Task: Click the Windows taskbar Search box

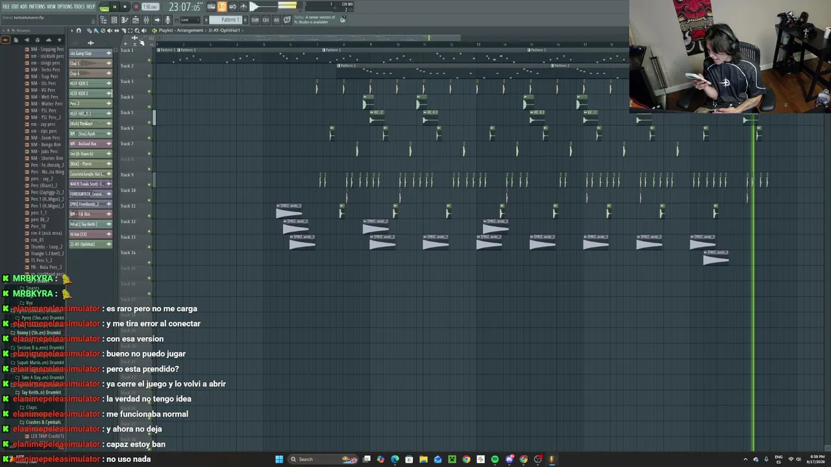Action: 323,459
